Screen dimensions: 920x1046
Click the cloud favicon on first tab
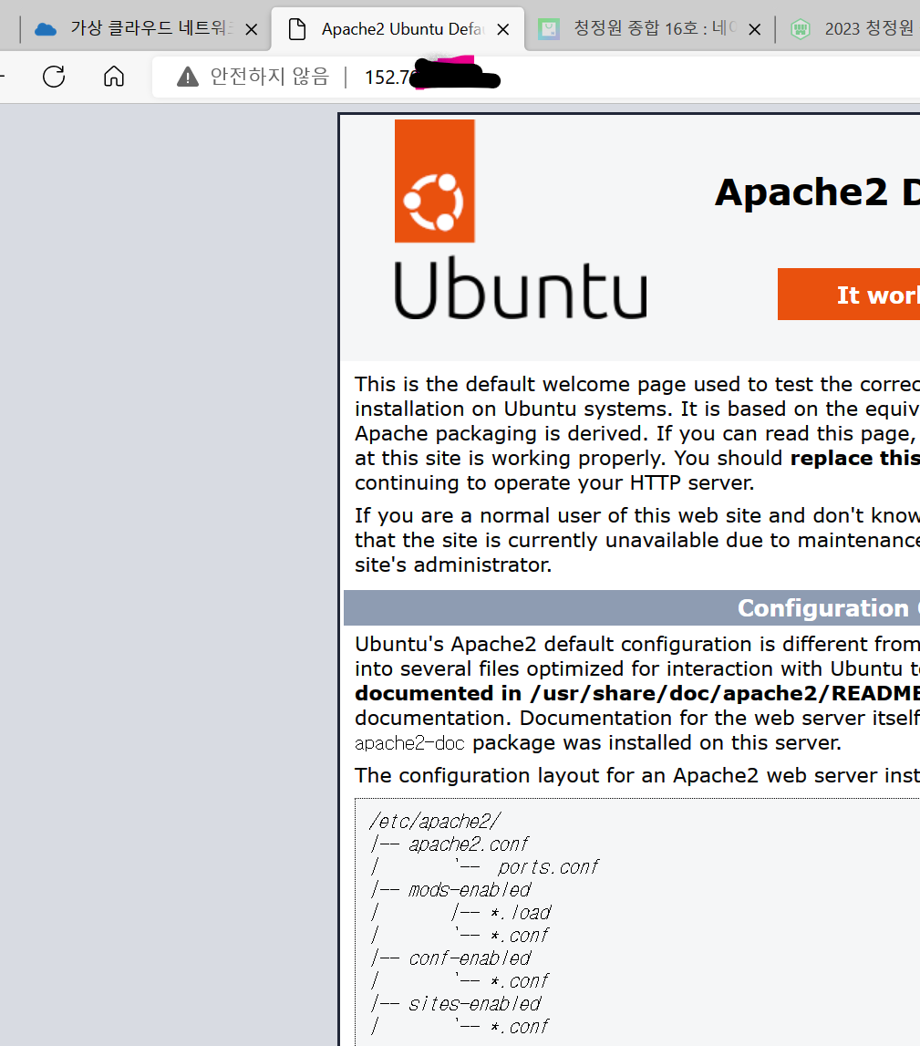(46, 29)
